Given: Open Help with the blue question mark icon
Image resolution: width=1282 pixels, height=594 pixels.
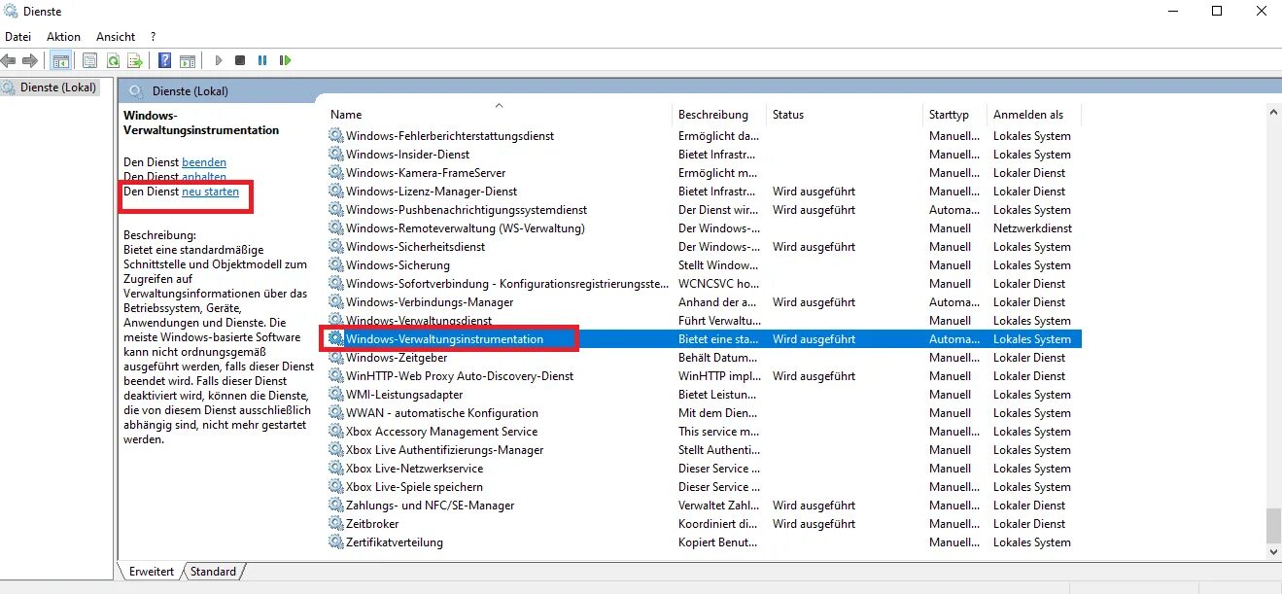Looking at the screenshot, I should [165, 60].
